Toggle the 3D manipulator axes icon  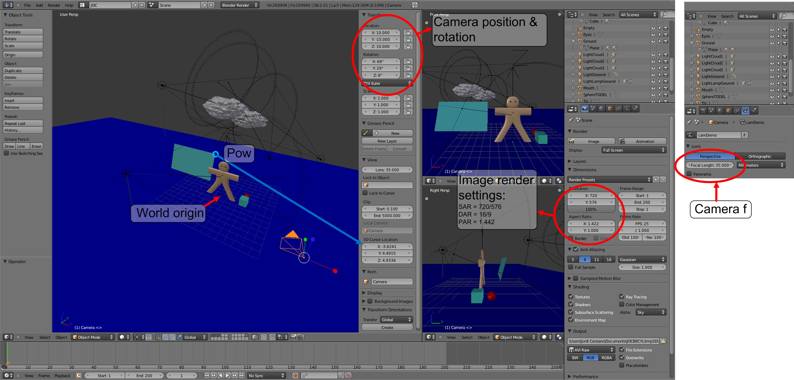[158, 337]
